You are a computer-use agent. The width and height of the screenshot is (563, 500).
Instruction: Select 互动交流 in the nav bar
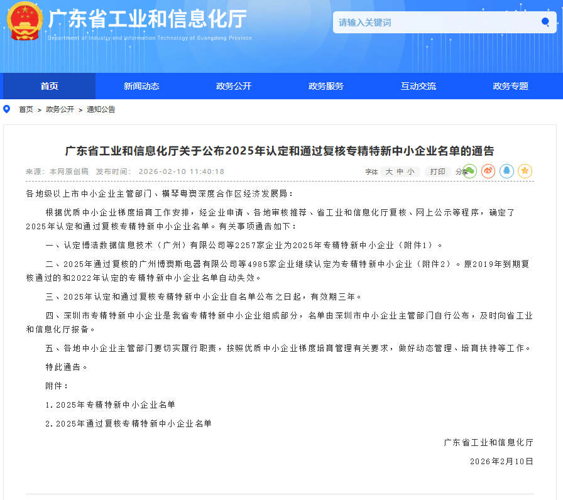(x=418, y=86)
